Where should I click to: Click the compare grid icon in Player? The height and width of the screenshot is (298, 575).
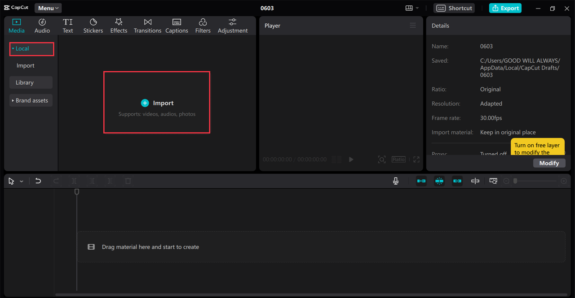pos(336,160)
